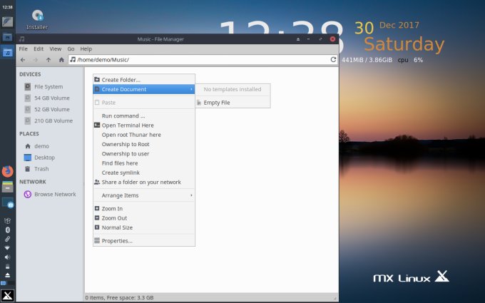The width and height of the screenshot is (485, 303).
Task: Click the Browse Network globe icon
Action: click(28, 194)
